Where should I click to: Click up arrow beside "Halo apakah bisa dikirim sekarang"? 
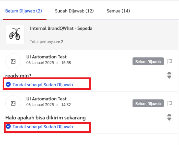tap(169, 115)
